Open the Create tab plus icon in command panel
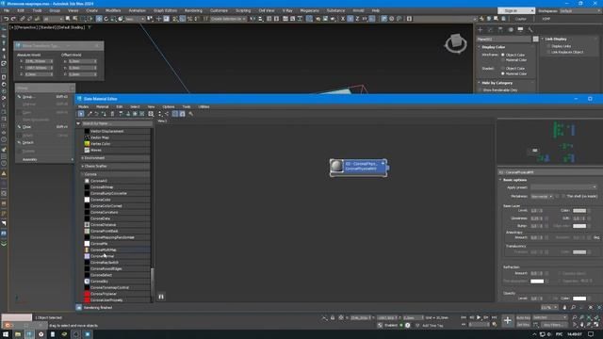603x339 pixels. [480, 29]
